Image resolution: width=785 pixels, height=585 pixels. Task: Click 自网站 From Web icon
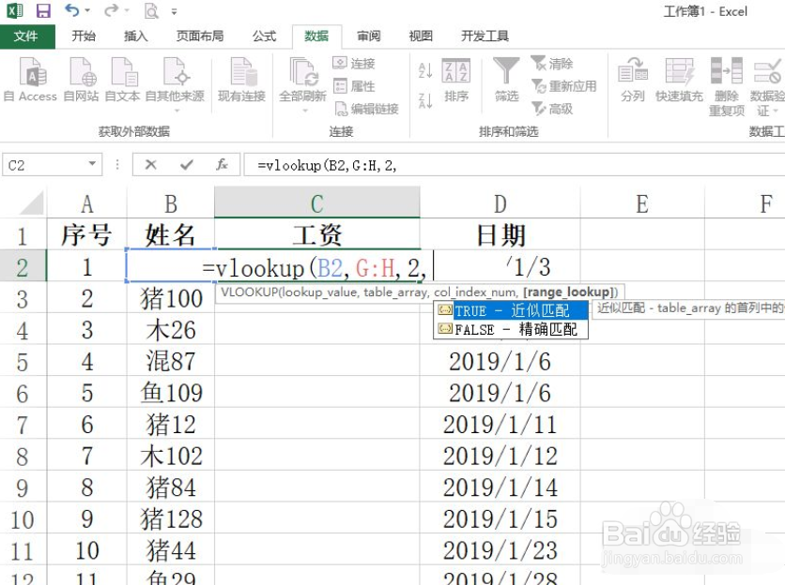pyautogui.click(x=81, y=80)
